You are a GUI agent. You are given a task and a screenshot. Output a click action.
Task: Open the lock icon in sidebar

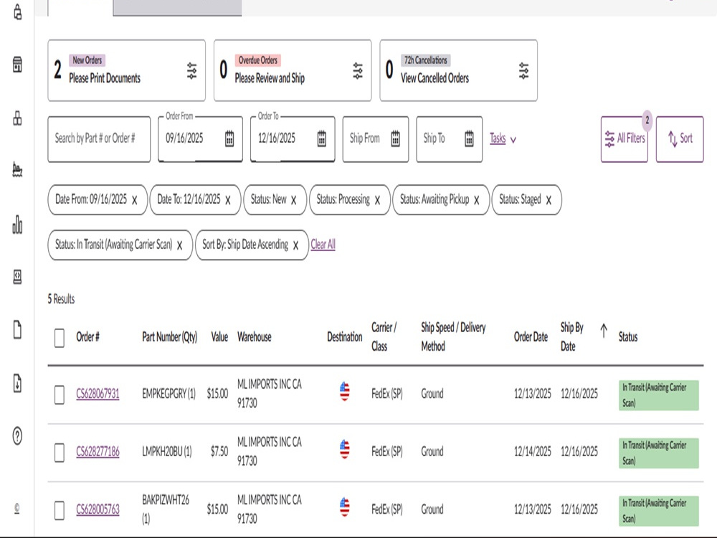coord(17,12)
